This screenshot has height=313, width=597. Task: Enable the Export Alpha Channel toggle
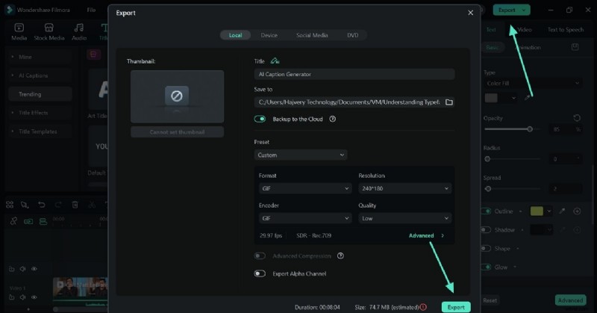coord(260,273)
